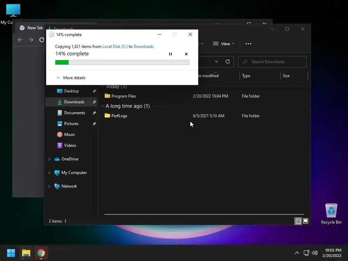Viewport: 348px width, 261px height.
Task: Maximize the File Explorer window
Action: click(x=287, y=29)
